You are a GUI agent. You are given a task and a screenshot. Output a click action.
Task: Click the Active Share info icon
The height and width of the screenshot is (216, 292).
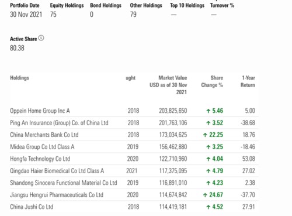[x=41, y=38]
